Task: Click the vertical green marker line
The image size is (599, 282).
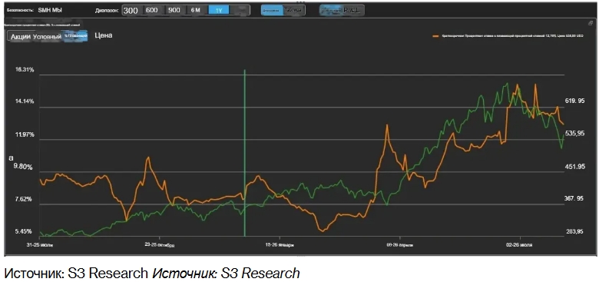Action: click(244, 153)
